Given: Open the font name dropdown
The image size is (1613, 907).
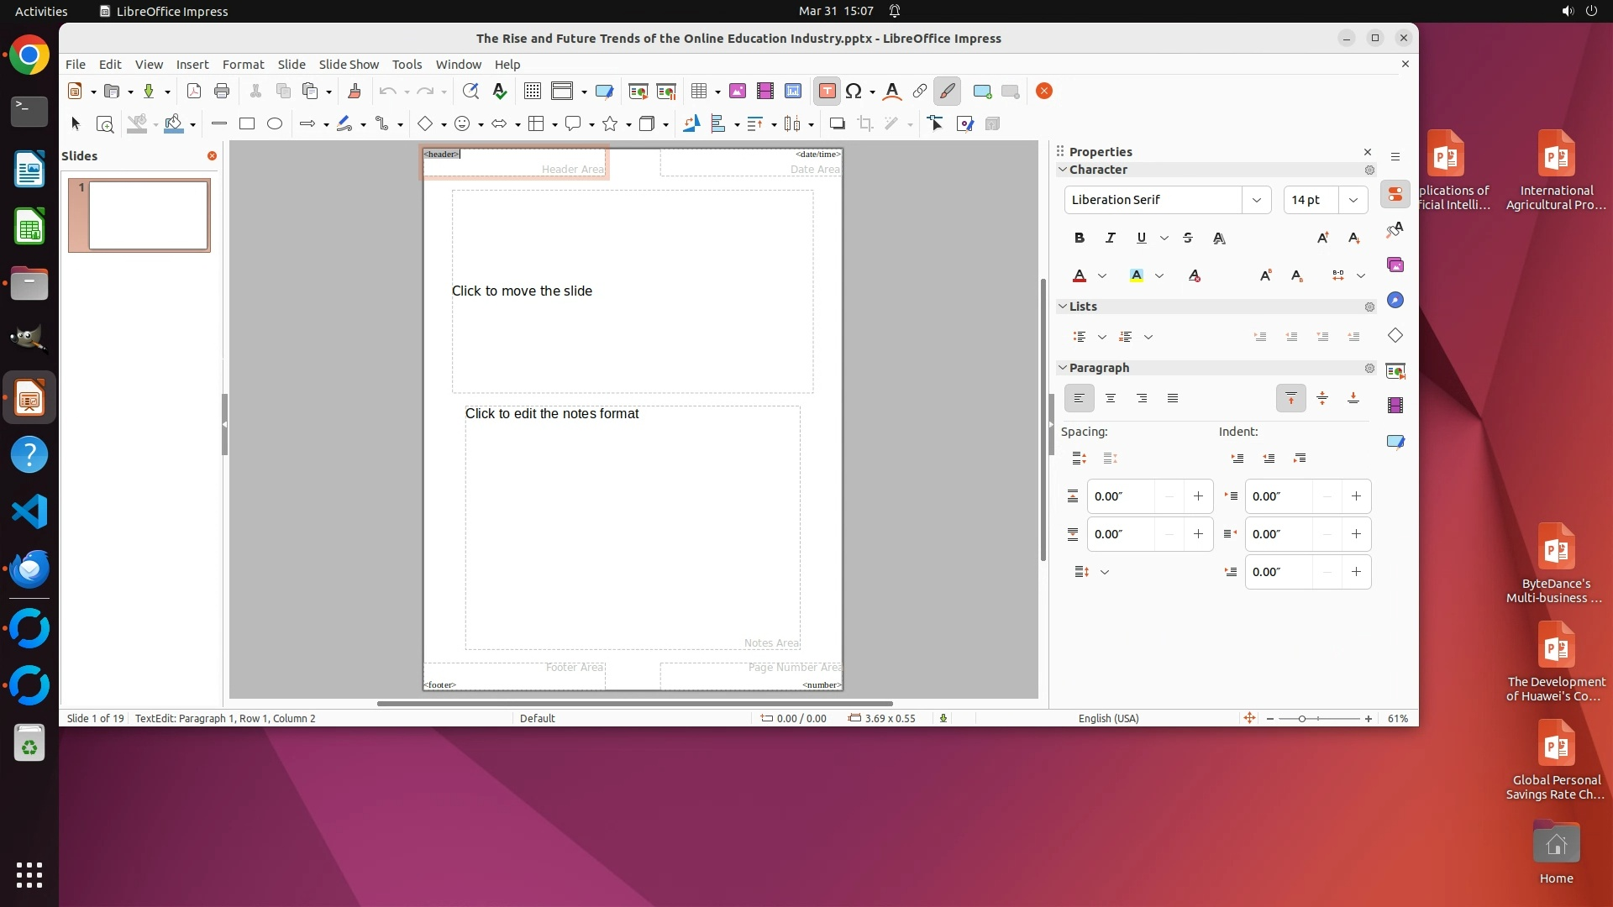Looking at the screenshot, I should (1257, 200).
